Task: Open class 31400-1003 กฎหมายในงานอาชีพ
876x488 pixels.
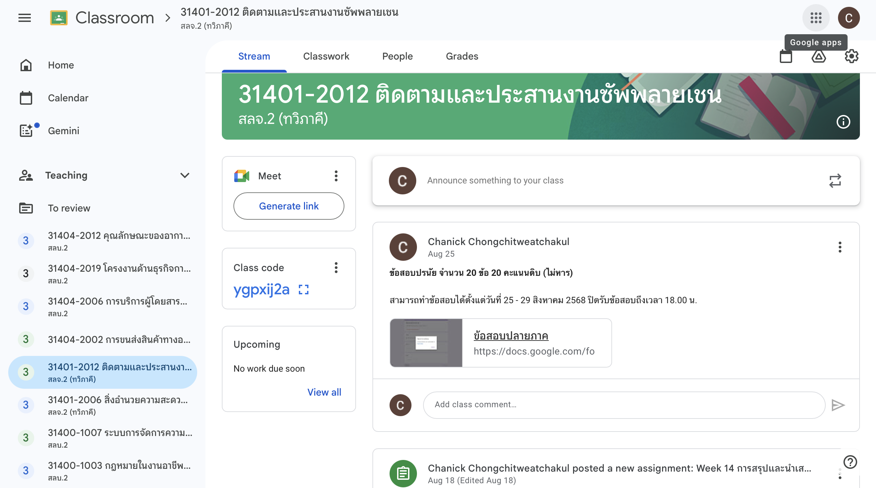Action: (x=103, y=471)
